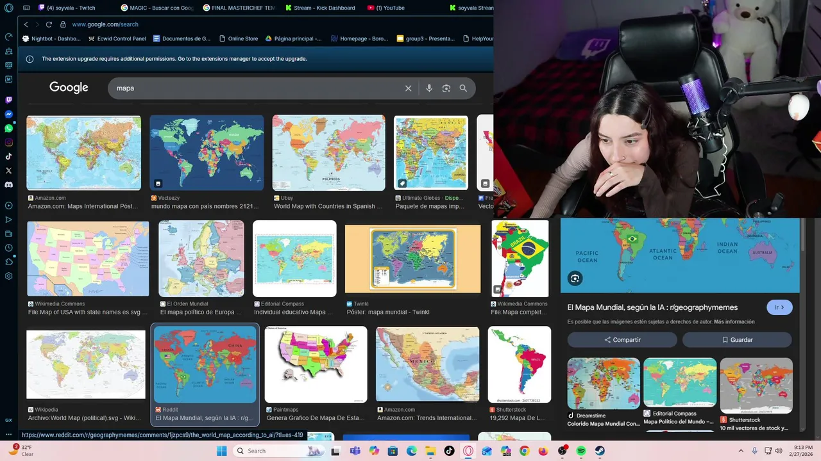
Task: Open sidebar settings gear icon
Action: (9, 276)
